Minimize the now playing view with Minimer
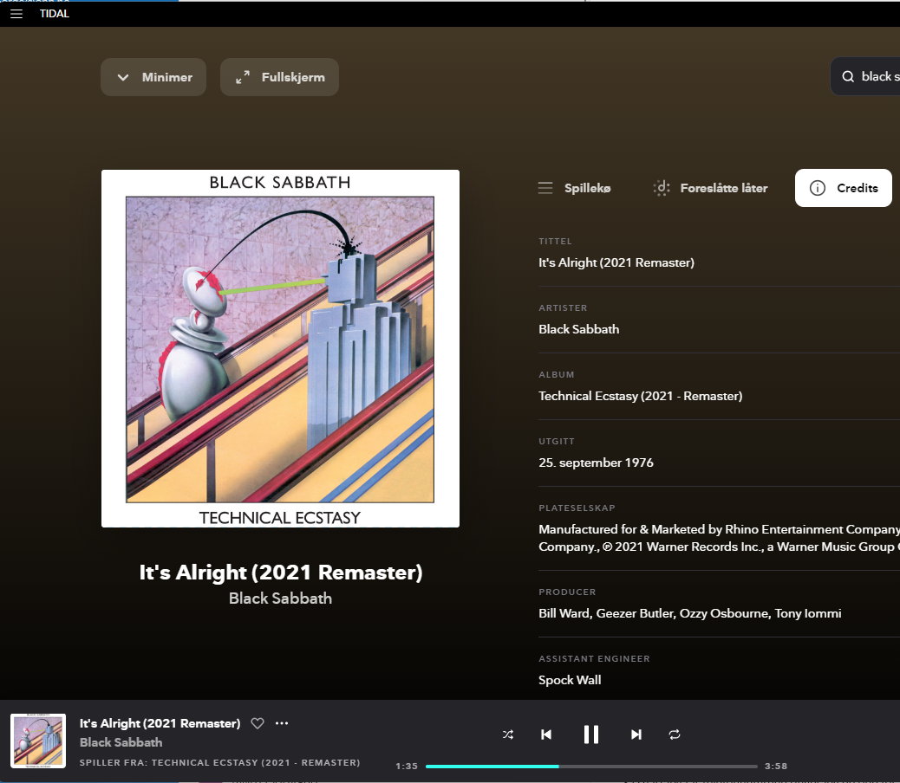Screen dimensions: 900x783 [153, 77]
